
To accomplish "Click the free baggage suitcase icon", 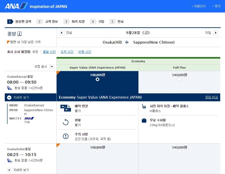I will tap(144, 120).
